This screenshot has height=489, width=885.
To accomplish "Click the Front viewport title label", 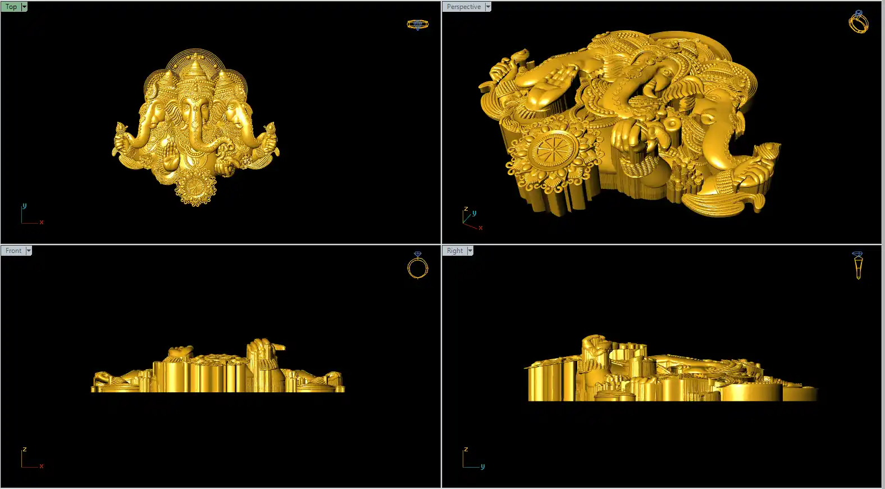I will (x=13, y=251).
